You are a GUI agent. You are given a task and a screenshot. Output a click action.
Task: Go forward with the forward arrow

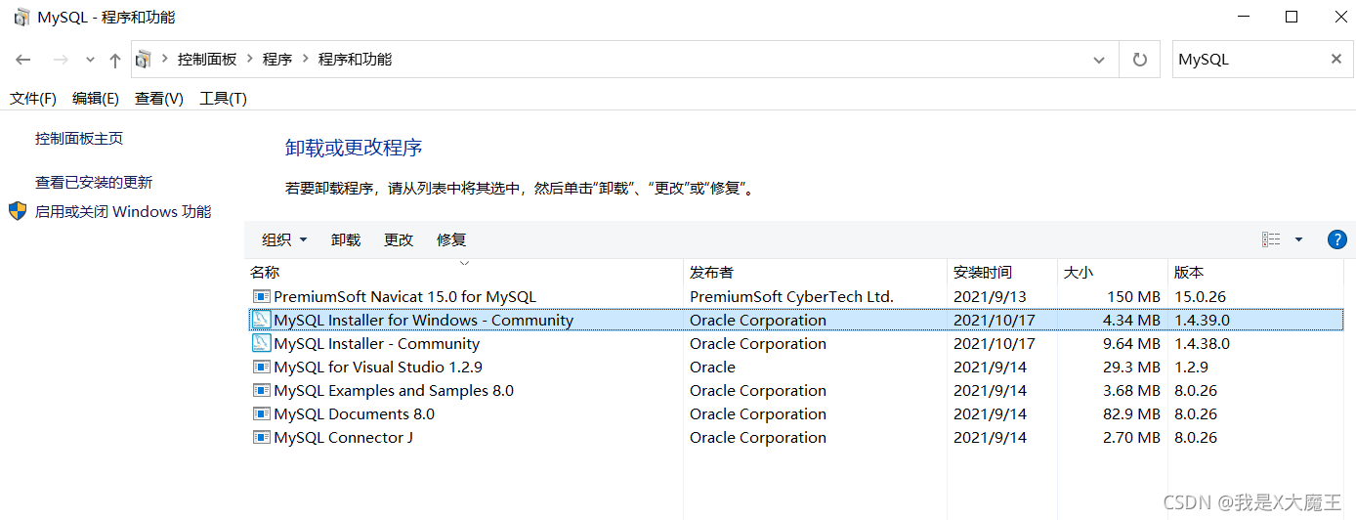61,60
